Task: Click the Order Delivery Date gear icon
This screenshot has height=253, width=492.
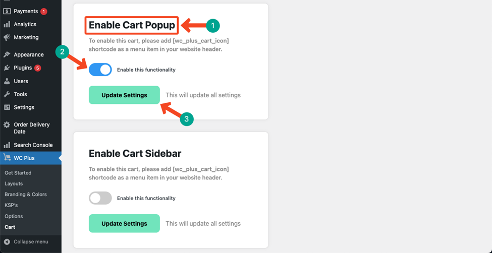Action: [7, 125]
